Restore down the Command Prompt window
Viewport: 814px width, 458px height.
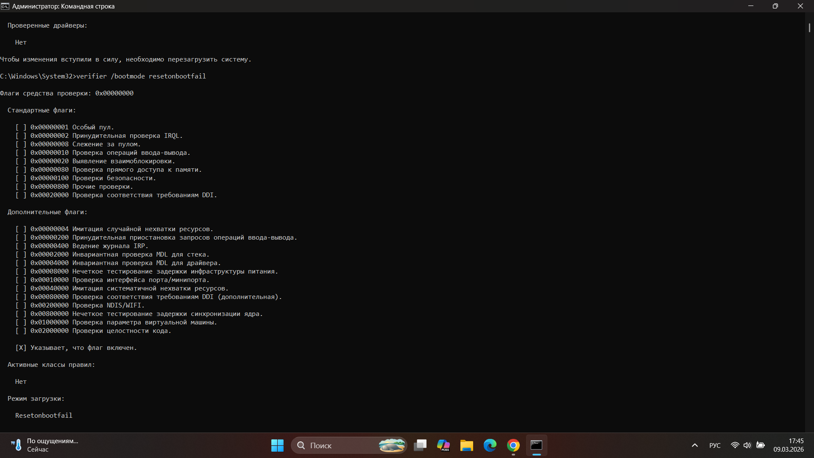775,6
